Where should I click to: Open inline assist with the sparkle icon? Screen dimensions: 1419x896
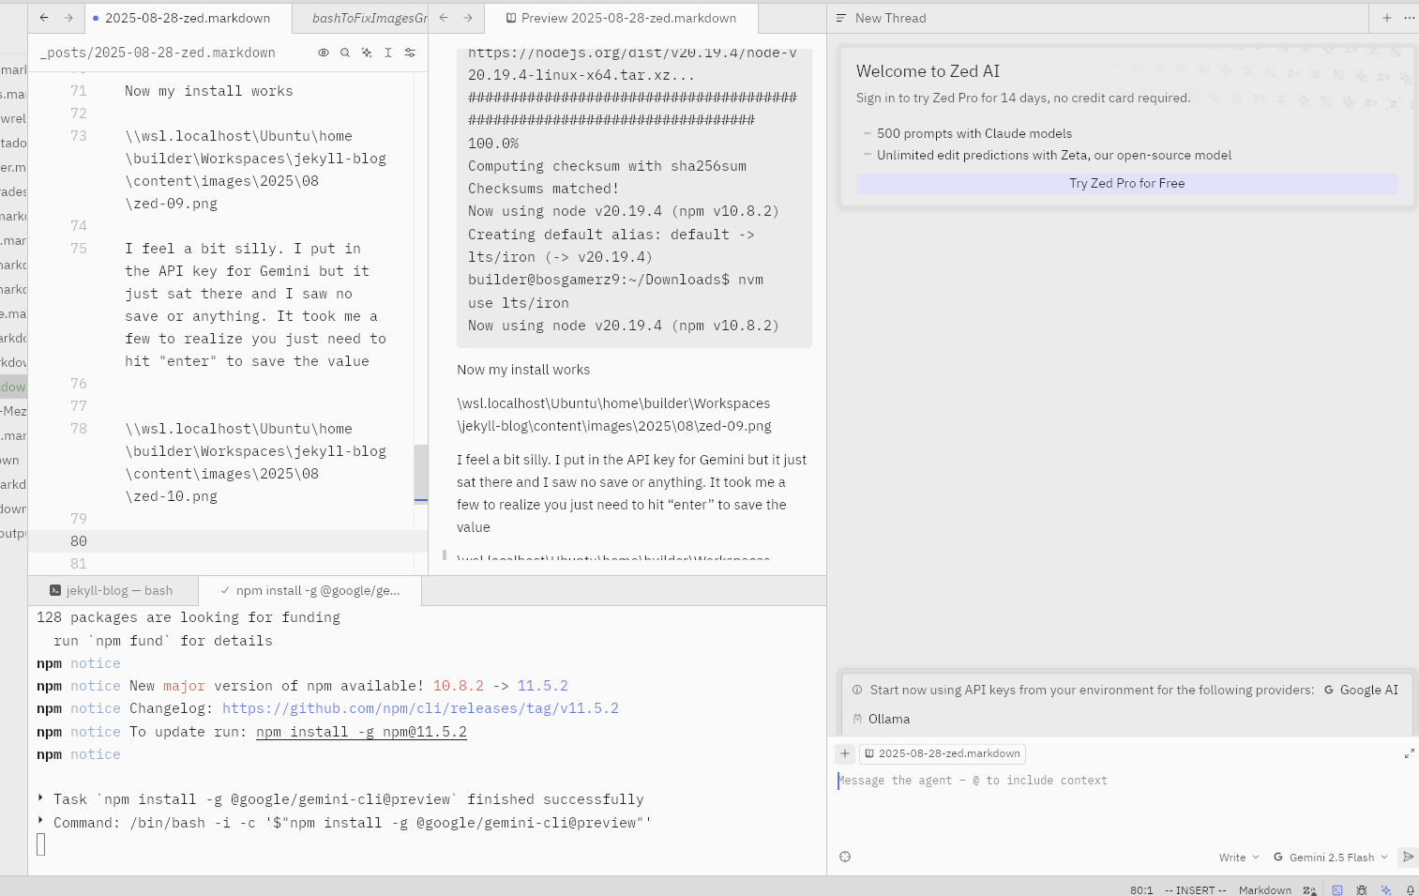click(x=367, y=53)
